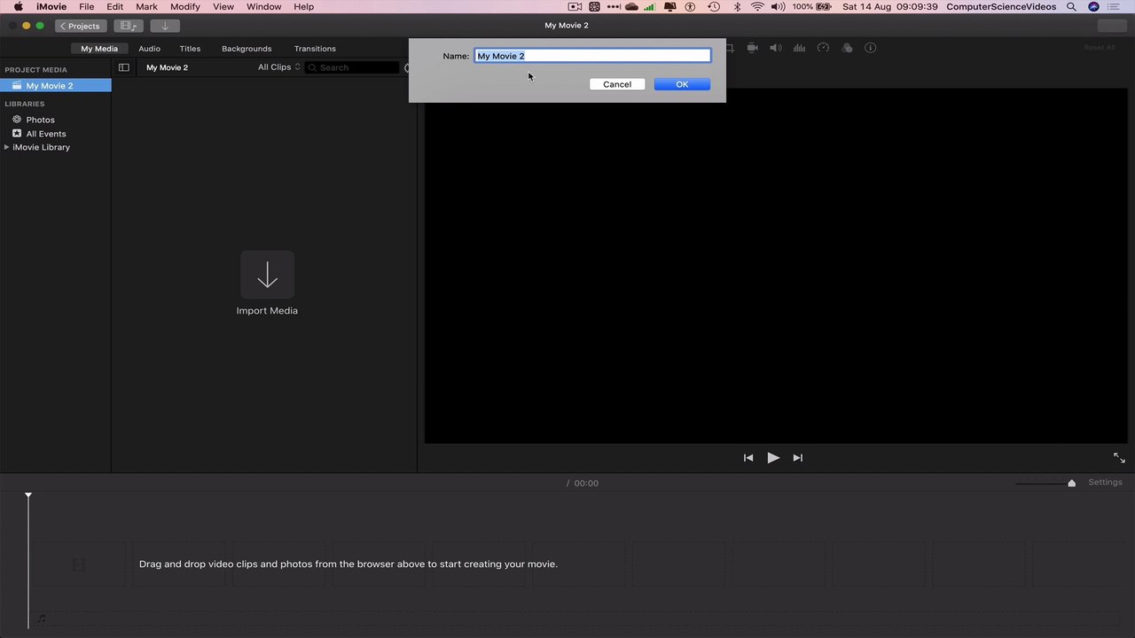Click the Time Machine menu bar icon
Image resolution: width=1135 pixels, height=638 pixels.
pyautogui.click(x=714, y=7)
